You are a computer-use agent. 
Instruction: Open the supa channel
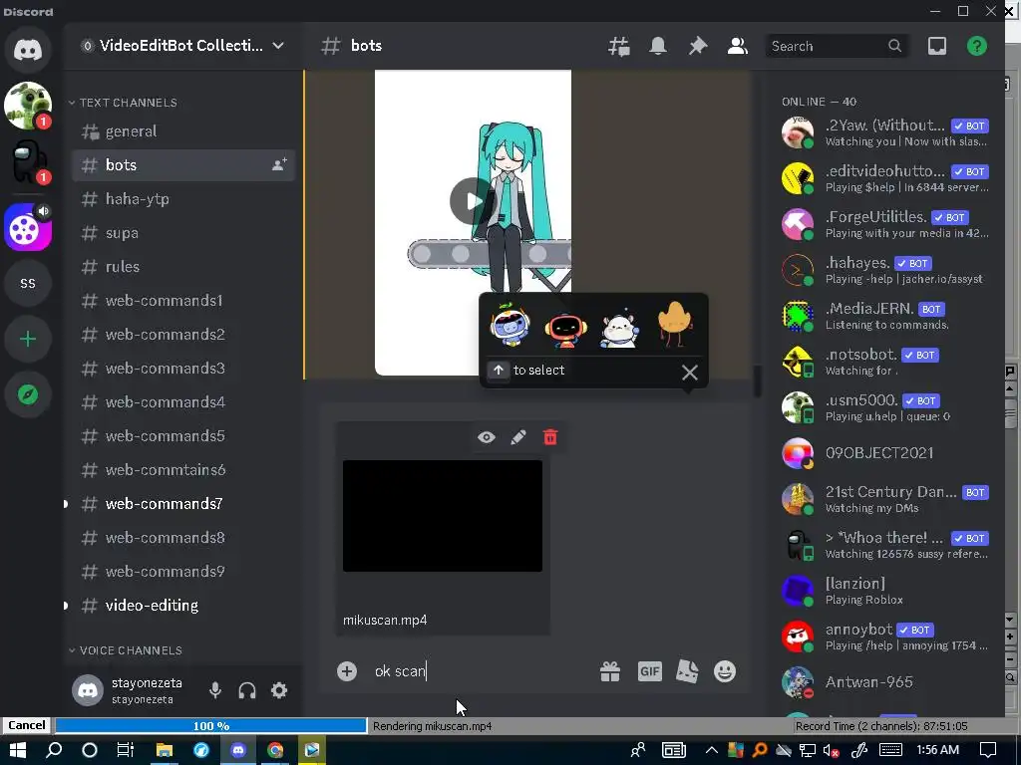point(183,233)
